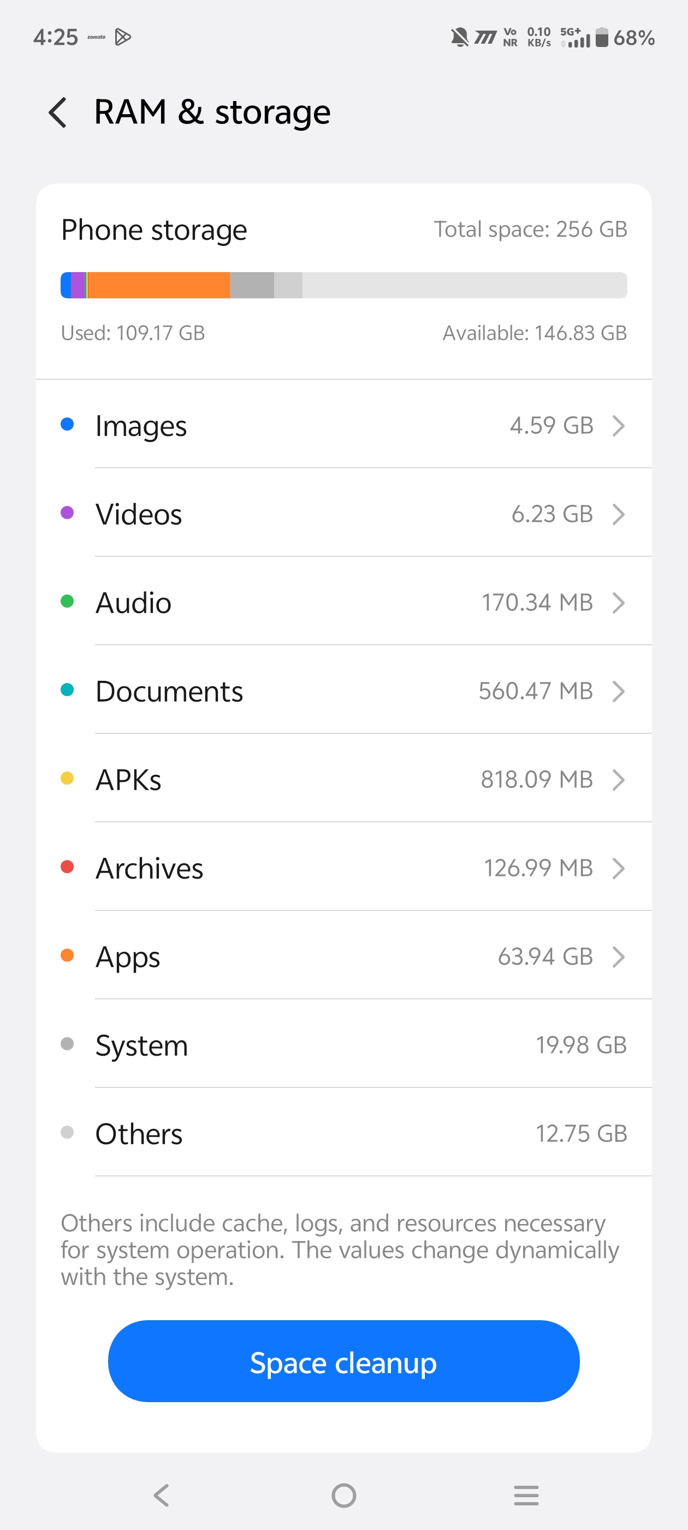Open the APKs storage category
688x1530 pixels.
click(343, 779)
